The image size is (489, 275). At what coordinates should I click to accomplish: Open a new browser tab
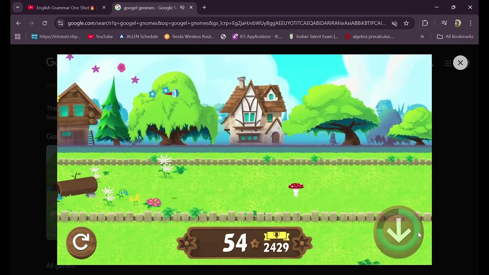204,8
